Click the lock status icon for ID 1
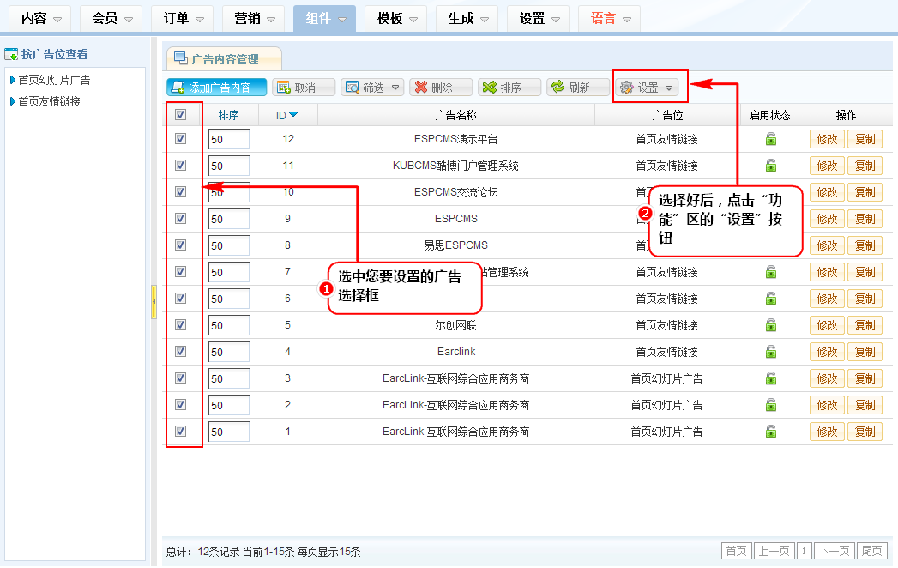 point(771,432)
